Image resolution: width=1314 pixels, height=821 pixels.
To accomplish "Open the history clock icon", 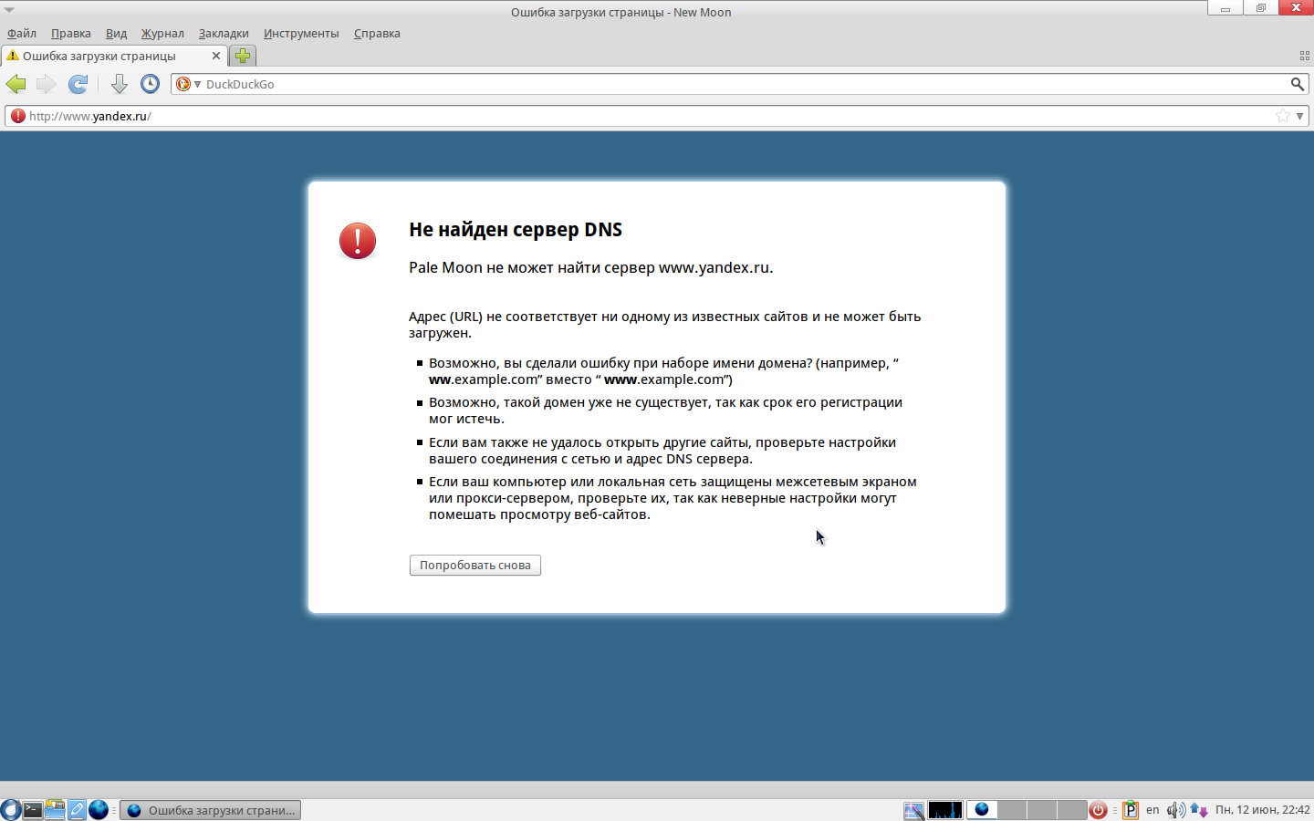I will 151,84.
